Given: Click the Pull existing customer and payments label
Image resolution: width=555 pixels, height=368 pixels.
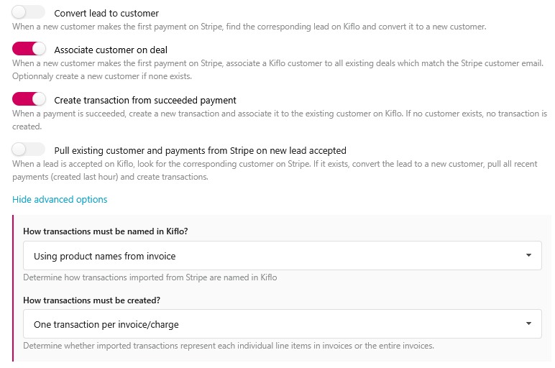Looking at the screenshot, I should (200, 151).
